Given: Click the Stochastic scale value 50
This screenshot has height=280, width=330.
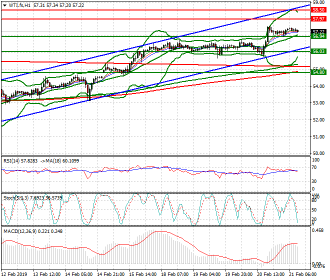Looking at the screenshot, I should [314, 210].
